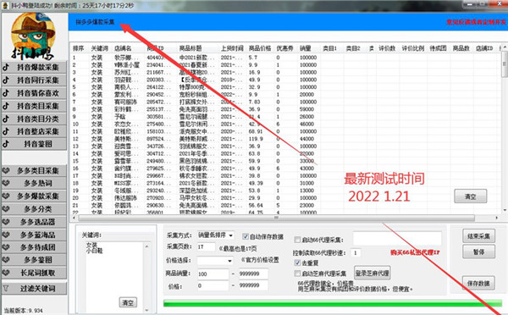
Task: Click the 待成团 column header
Action: click(x=438, y=48)
